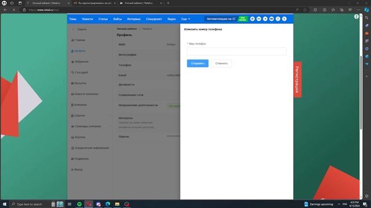
Task: Open 'Поддержка' in the sidebar
Action: pyautogui.click(x=80, y=159)
